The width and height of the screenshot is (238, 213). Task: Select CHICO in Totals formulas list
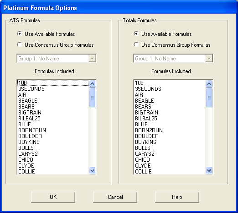click(x=170, y=160)
